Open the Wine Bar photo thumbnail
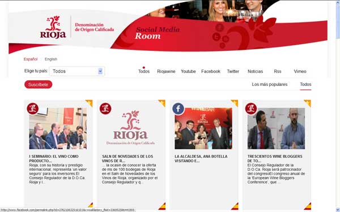 coord(203,128)
